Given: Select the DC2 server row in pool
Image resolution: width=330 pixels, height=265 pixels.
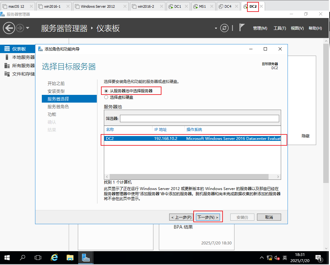Looking at the screenshot, I should point(192,139).
